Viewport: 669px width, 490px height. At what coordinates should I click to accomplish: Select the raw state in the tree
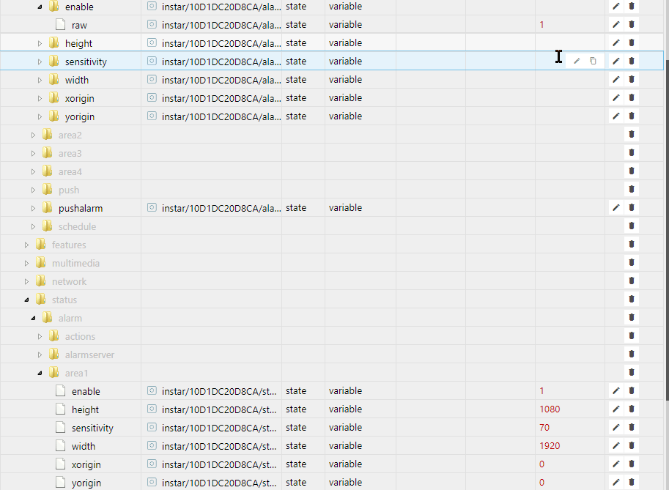79,25
